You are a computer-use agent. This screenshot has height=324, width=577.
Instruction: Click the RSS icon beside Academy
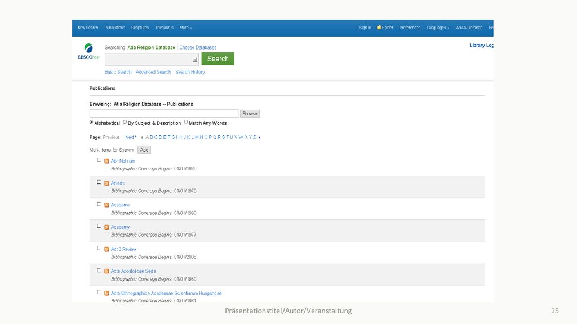[x=106, y=227]
